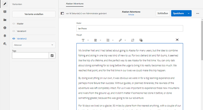Select the pencil edit icon in sidebar

5,4
